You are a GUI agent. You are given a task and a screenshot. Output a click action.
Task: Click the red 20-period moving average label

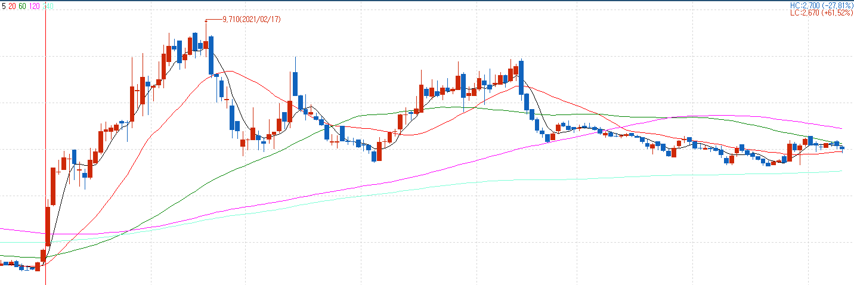coord(12,6)
